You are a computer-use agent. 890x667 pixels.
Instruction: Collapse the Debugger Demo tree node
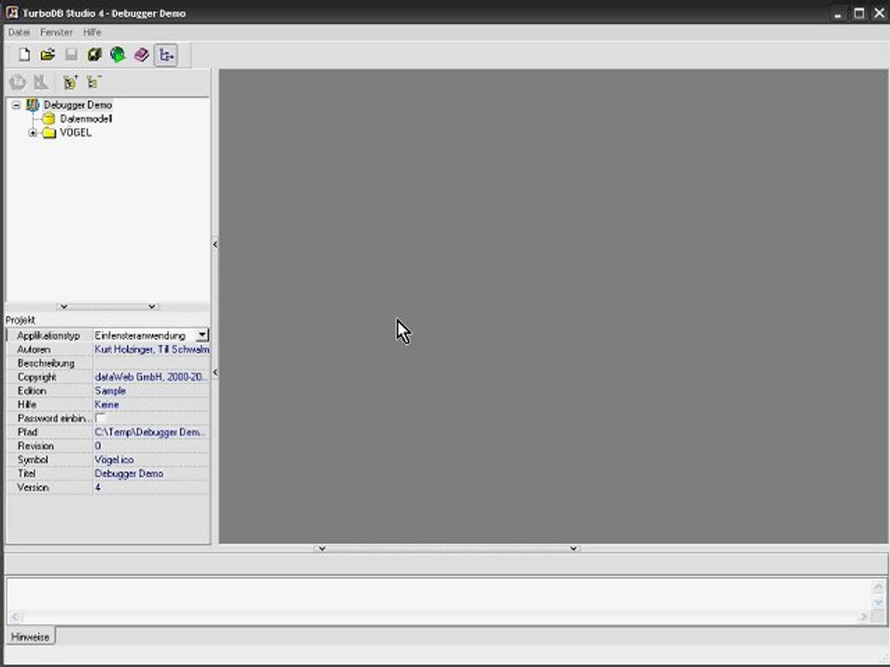tap(17, 105)
